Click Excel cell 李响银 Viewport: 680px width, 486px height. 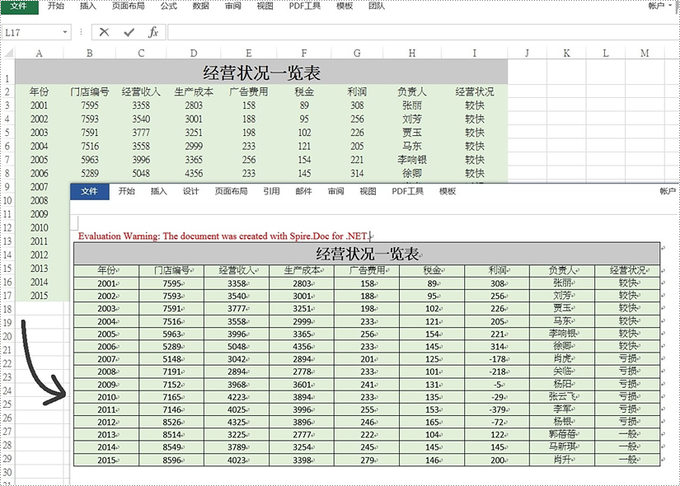tap(412, 160)
